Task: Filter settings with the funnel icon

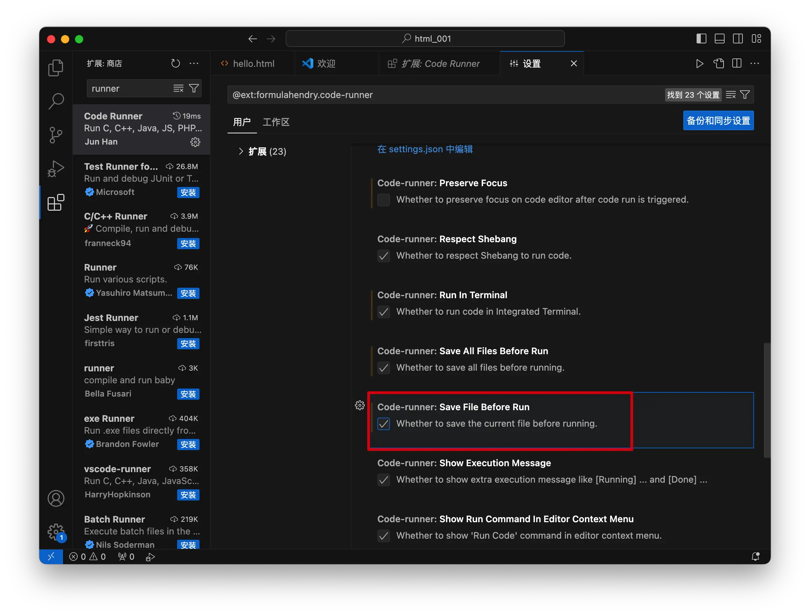Action: point(745,94)
